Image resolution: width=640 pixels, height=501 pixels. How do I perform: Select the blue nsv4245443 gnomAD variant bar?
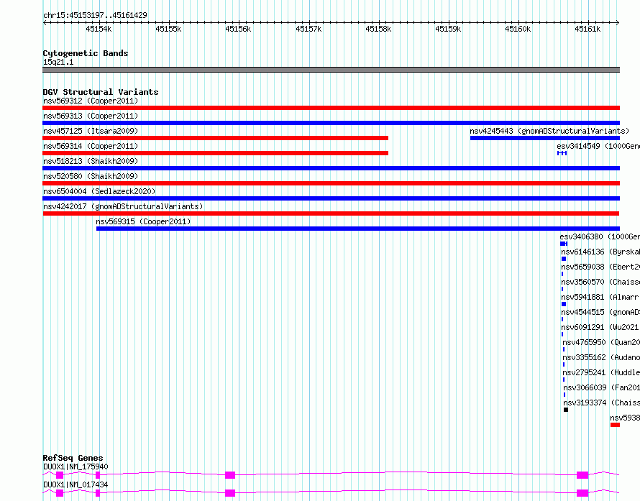coord(545,138)
